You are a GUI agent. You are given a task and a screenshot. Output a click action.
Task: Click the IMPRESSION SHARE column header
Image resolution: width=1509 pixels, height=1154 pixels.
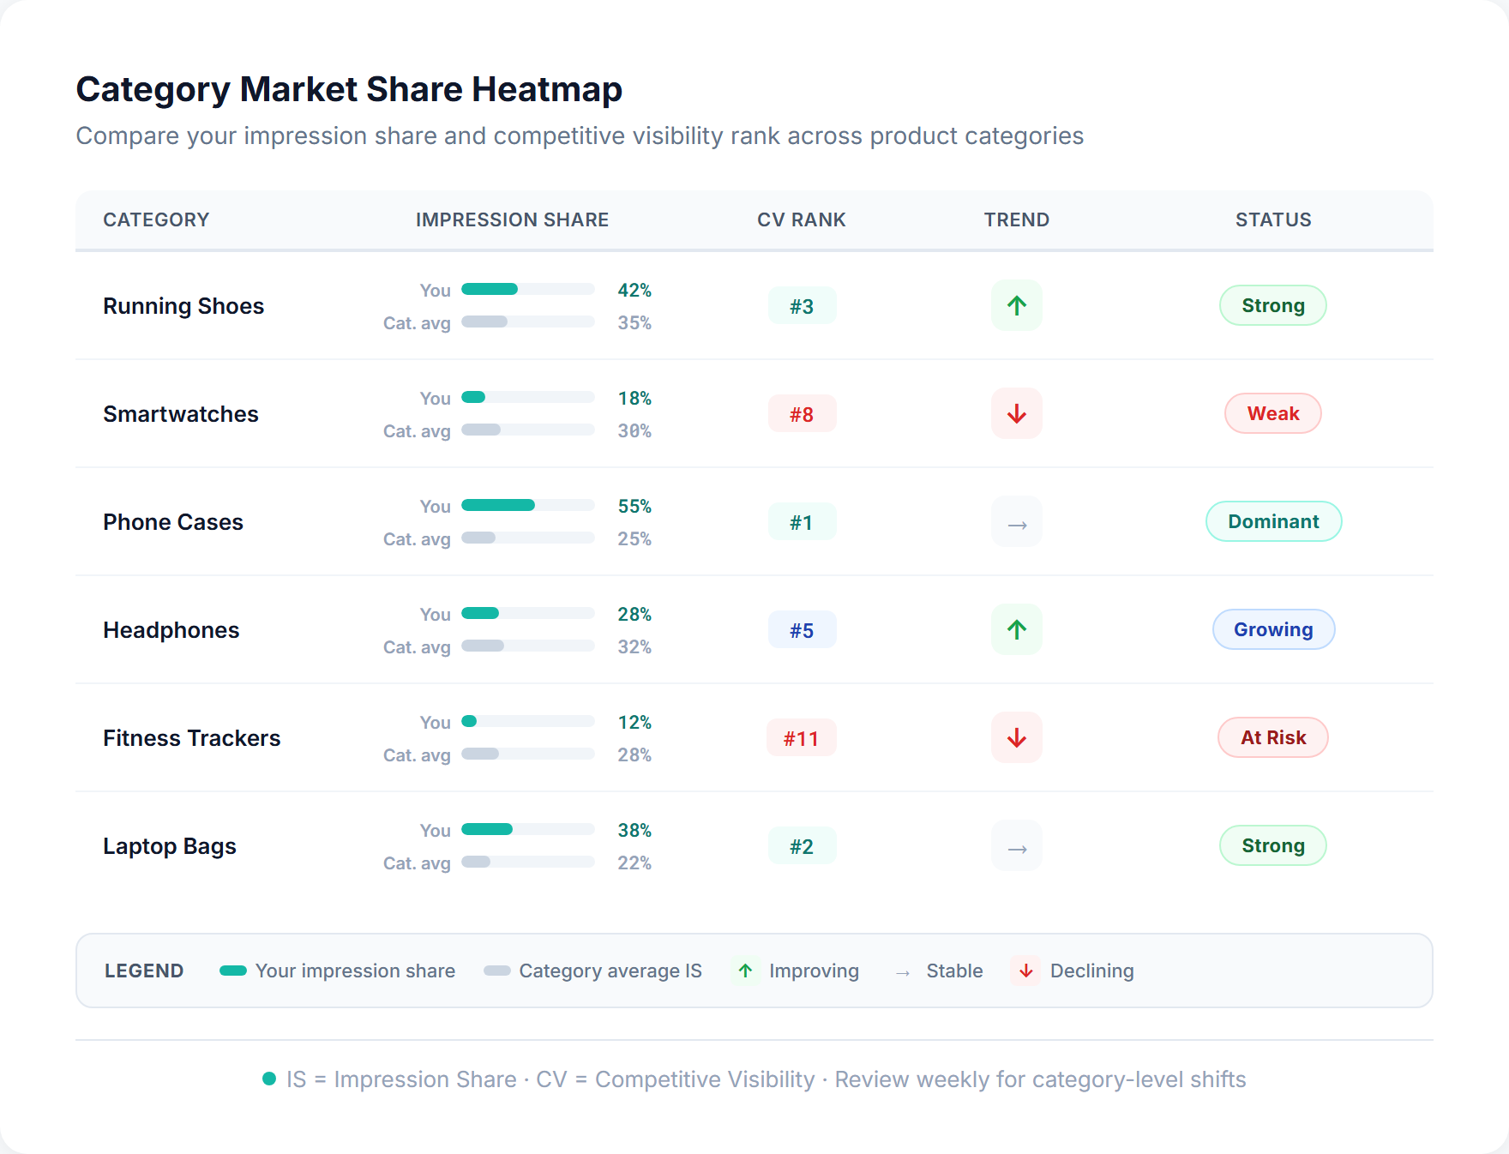[512, 219]
